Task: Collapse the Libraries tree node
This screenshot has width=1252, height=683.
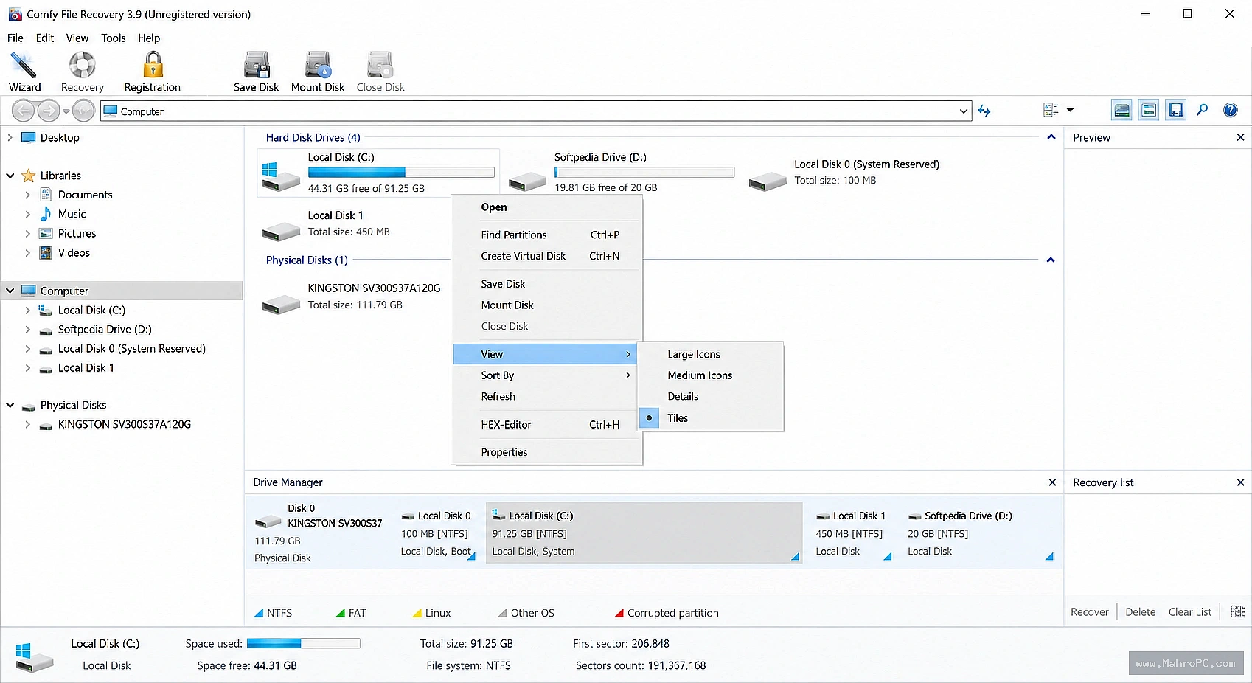Action: click(x=10, y=176)
